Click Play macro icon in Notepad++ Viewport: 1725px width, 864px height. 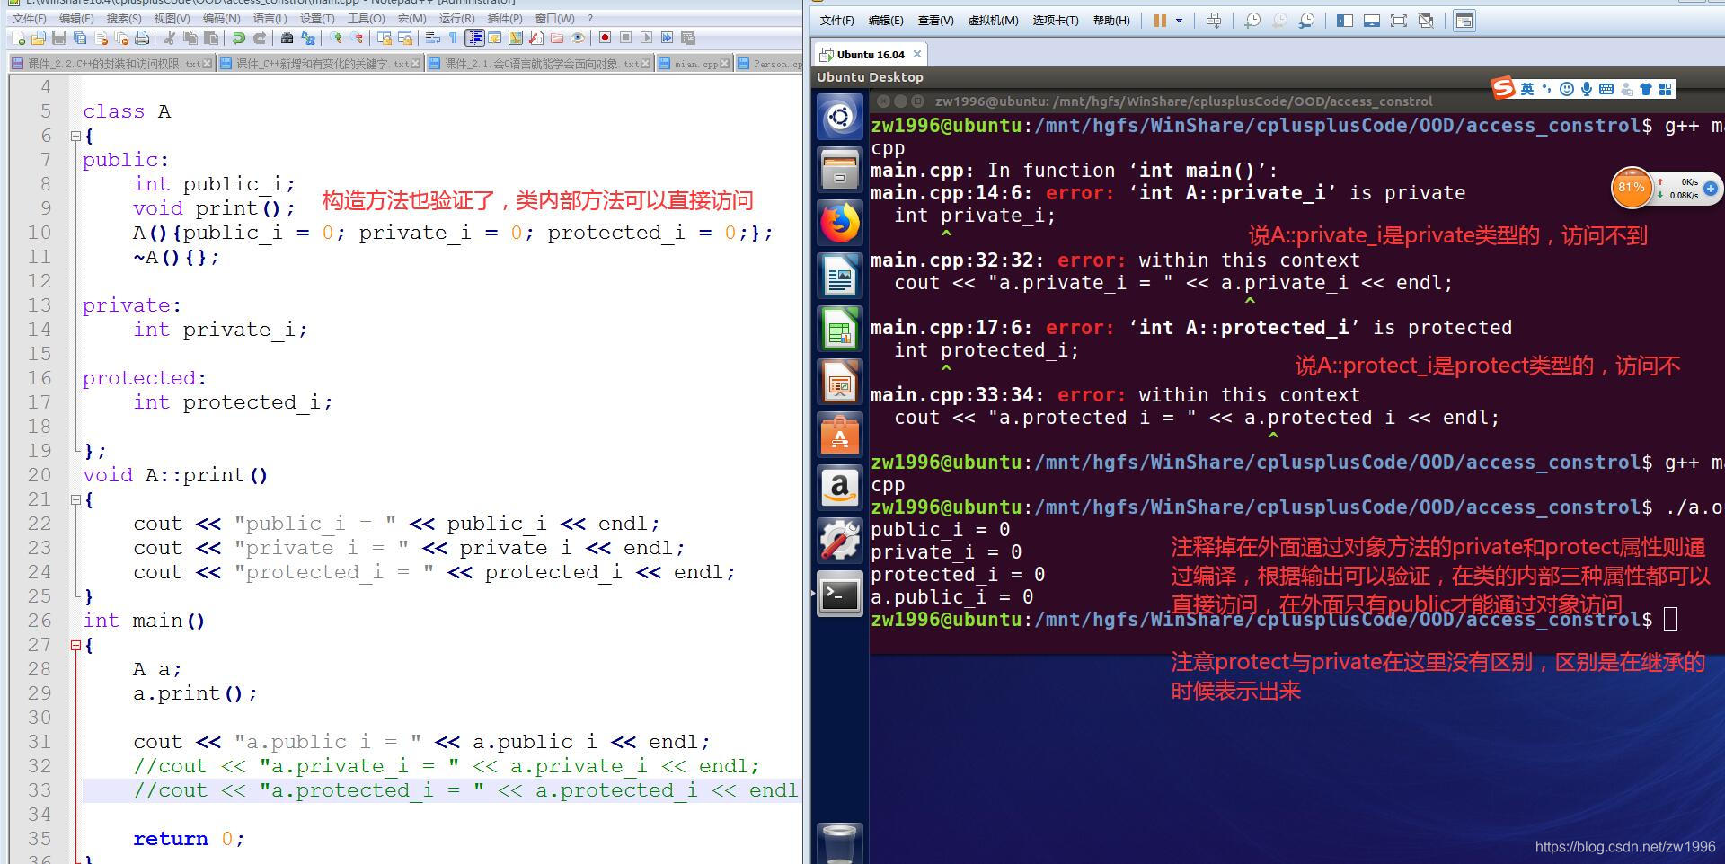coord(646,38)
